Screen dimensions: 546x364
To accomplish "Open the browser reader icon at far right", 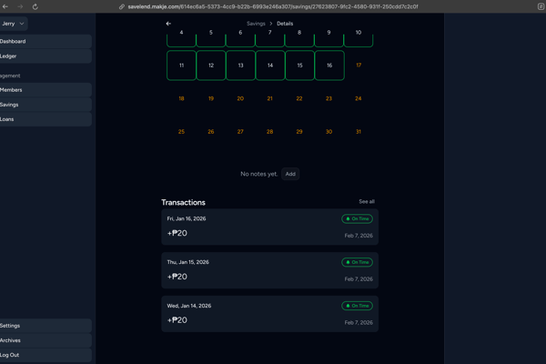I will point(541,6).
